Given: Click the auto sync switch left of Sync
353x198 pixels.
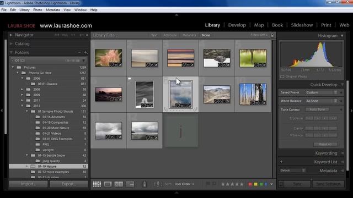Looking at the screenshot, I should [281, 184].
